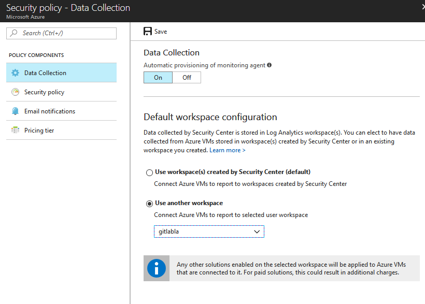The height and width of the screenshot is (304, 425).
Task: Open the Pricing tier section
Action: [39, 131]
